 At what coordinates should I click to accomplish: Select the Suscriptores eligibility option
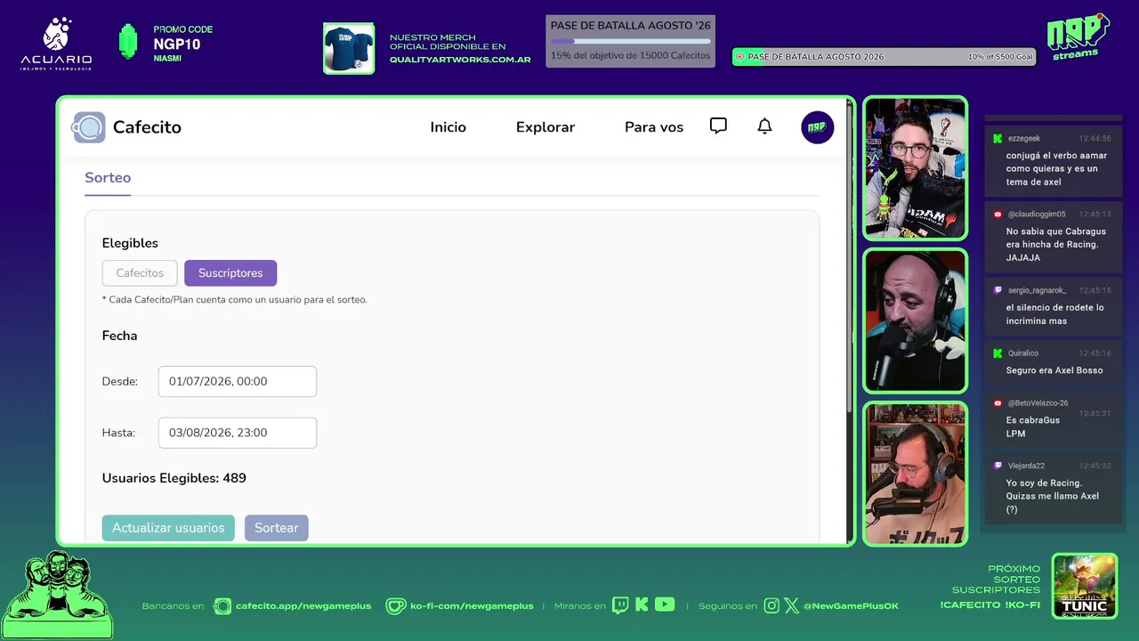[x=230, y=273]
